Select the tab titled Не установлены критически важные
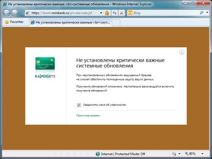 click(70, 22)
